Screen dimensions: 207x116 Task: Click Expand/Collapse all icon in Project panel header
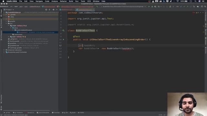pos(49,10)
